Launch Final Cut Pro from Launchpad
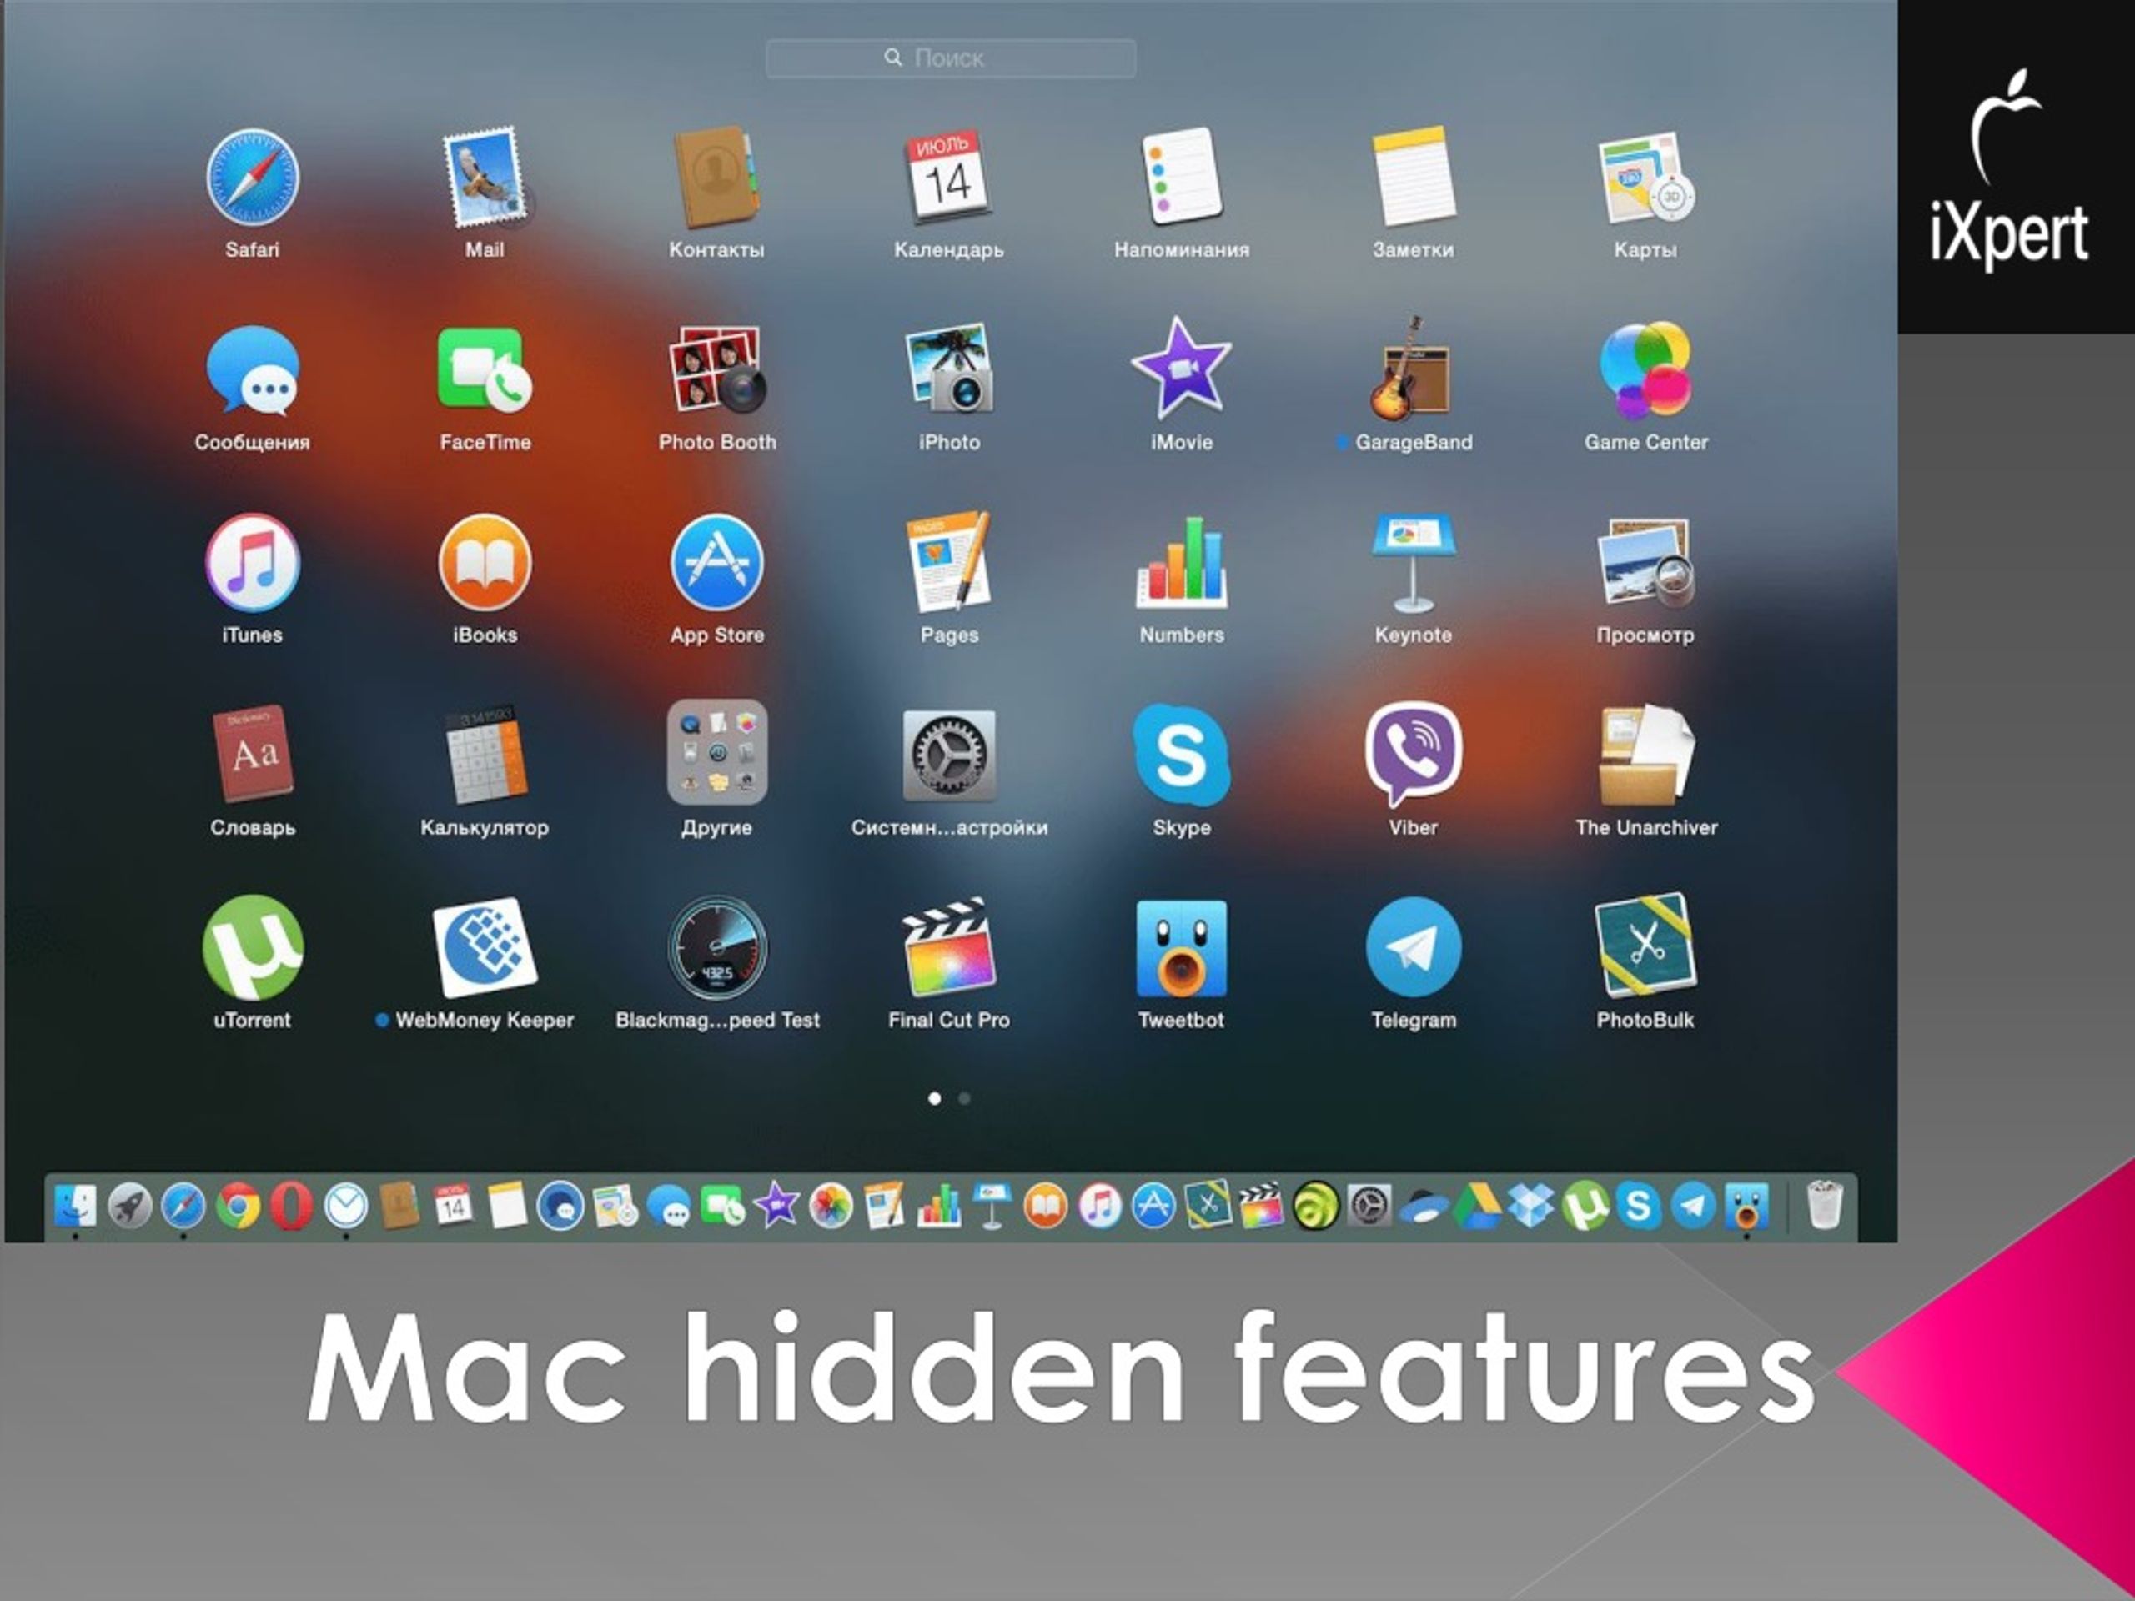 [949, 947]
